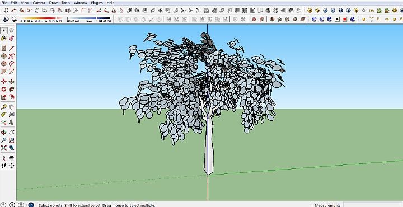This screenshot has width=403, height=207.
Task: Activate the Protractor tool
Action: point(3,115)
